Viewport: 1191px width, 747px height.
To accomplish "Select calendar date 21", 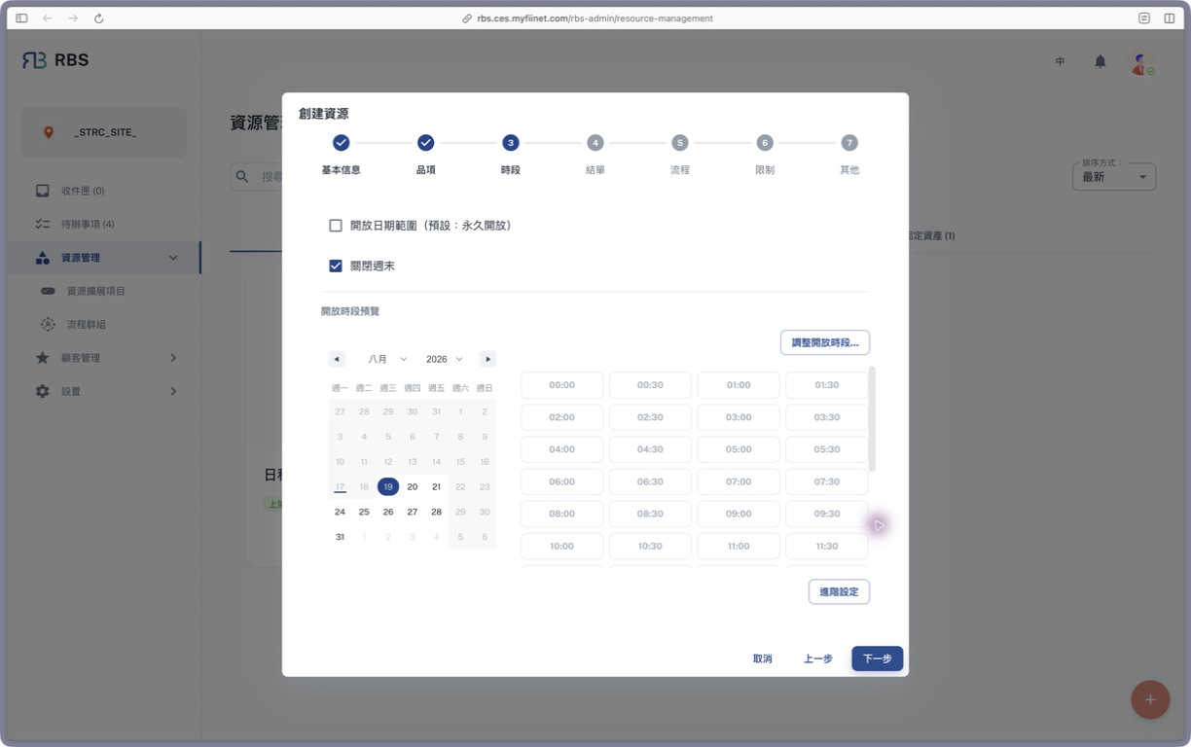I will pos(436,486).
